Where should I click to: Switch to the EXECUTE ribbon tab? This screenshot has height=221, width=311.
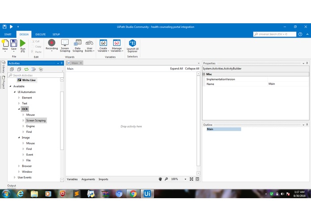point(40,34)
